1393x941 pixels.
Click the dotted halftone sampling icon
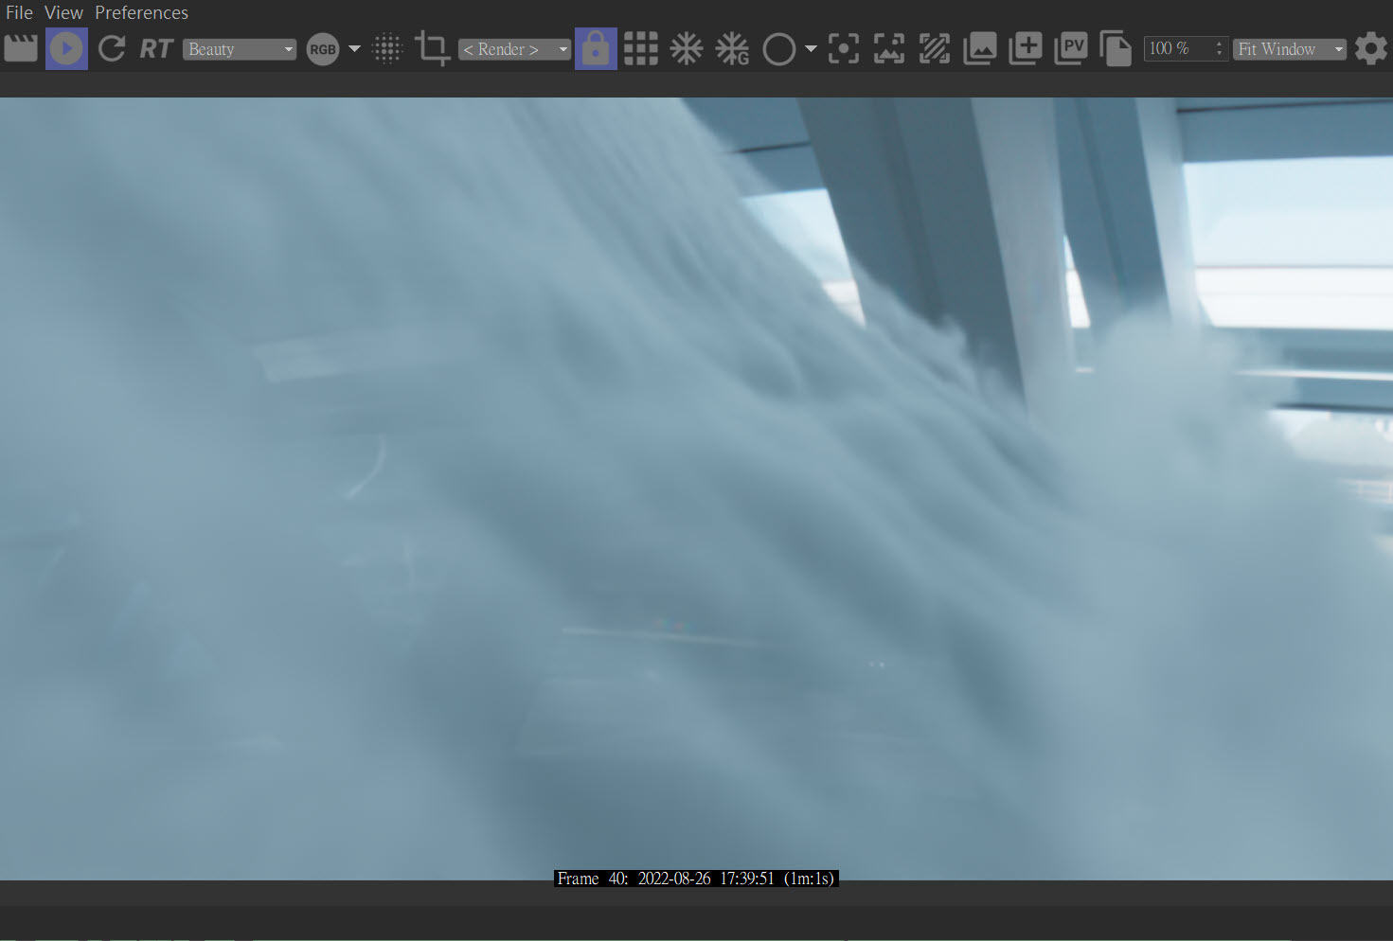[x=387, y=49]
